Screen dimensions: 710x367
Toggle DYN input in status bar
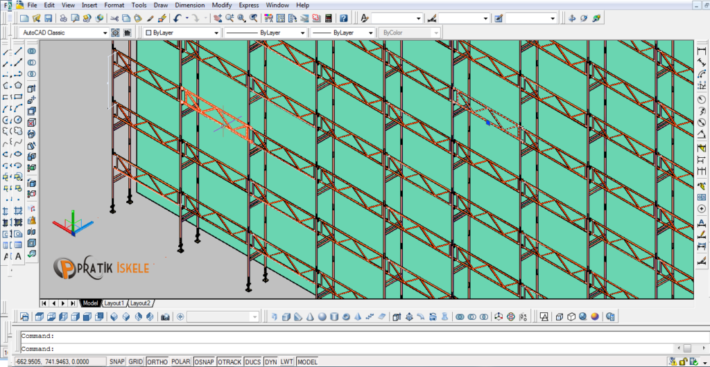271,361
